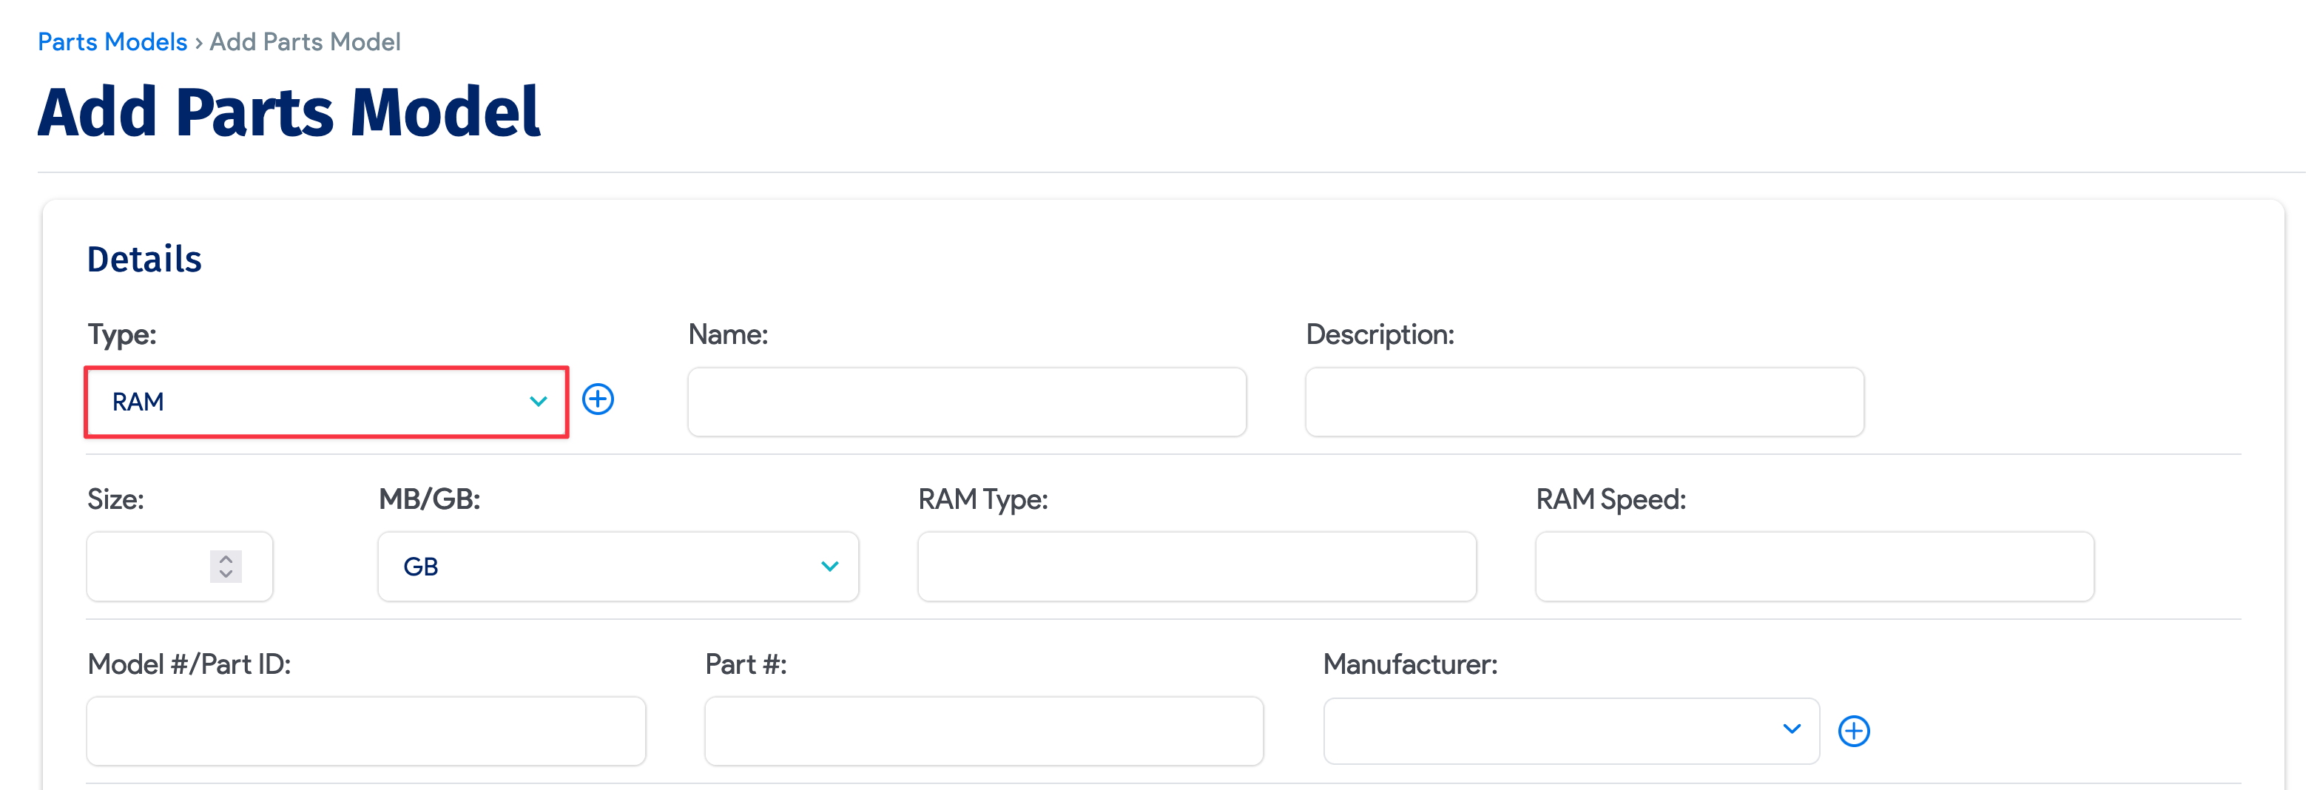Click the Size stepper up arrow
Viewport: 2317px width, 790px height.
click(225, 558)
